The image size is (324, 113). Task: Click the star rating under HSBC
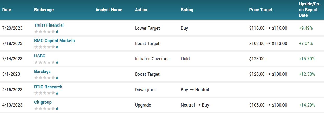(45, 62)
